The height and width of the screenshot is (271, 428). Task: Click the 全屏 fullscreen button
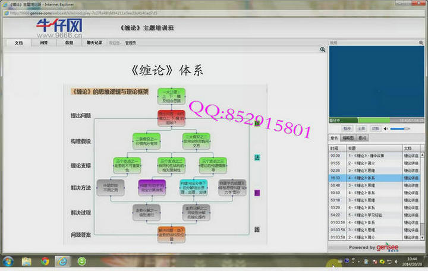[x=361, y=128]
